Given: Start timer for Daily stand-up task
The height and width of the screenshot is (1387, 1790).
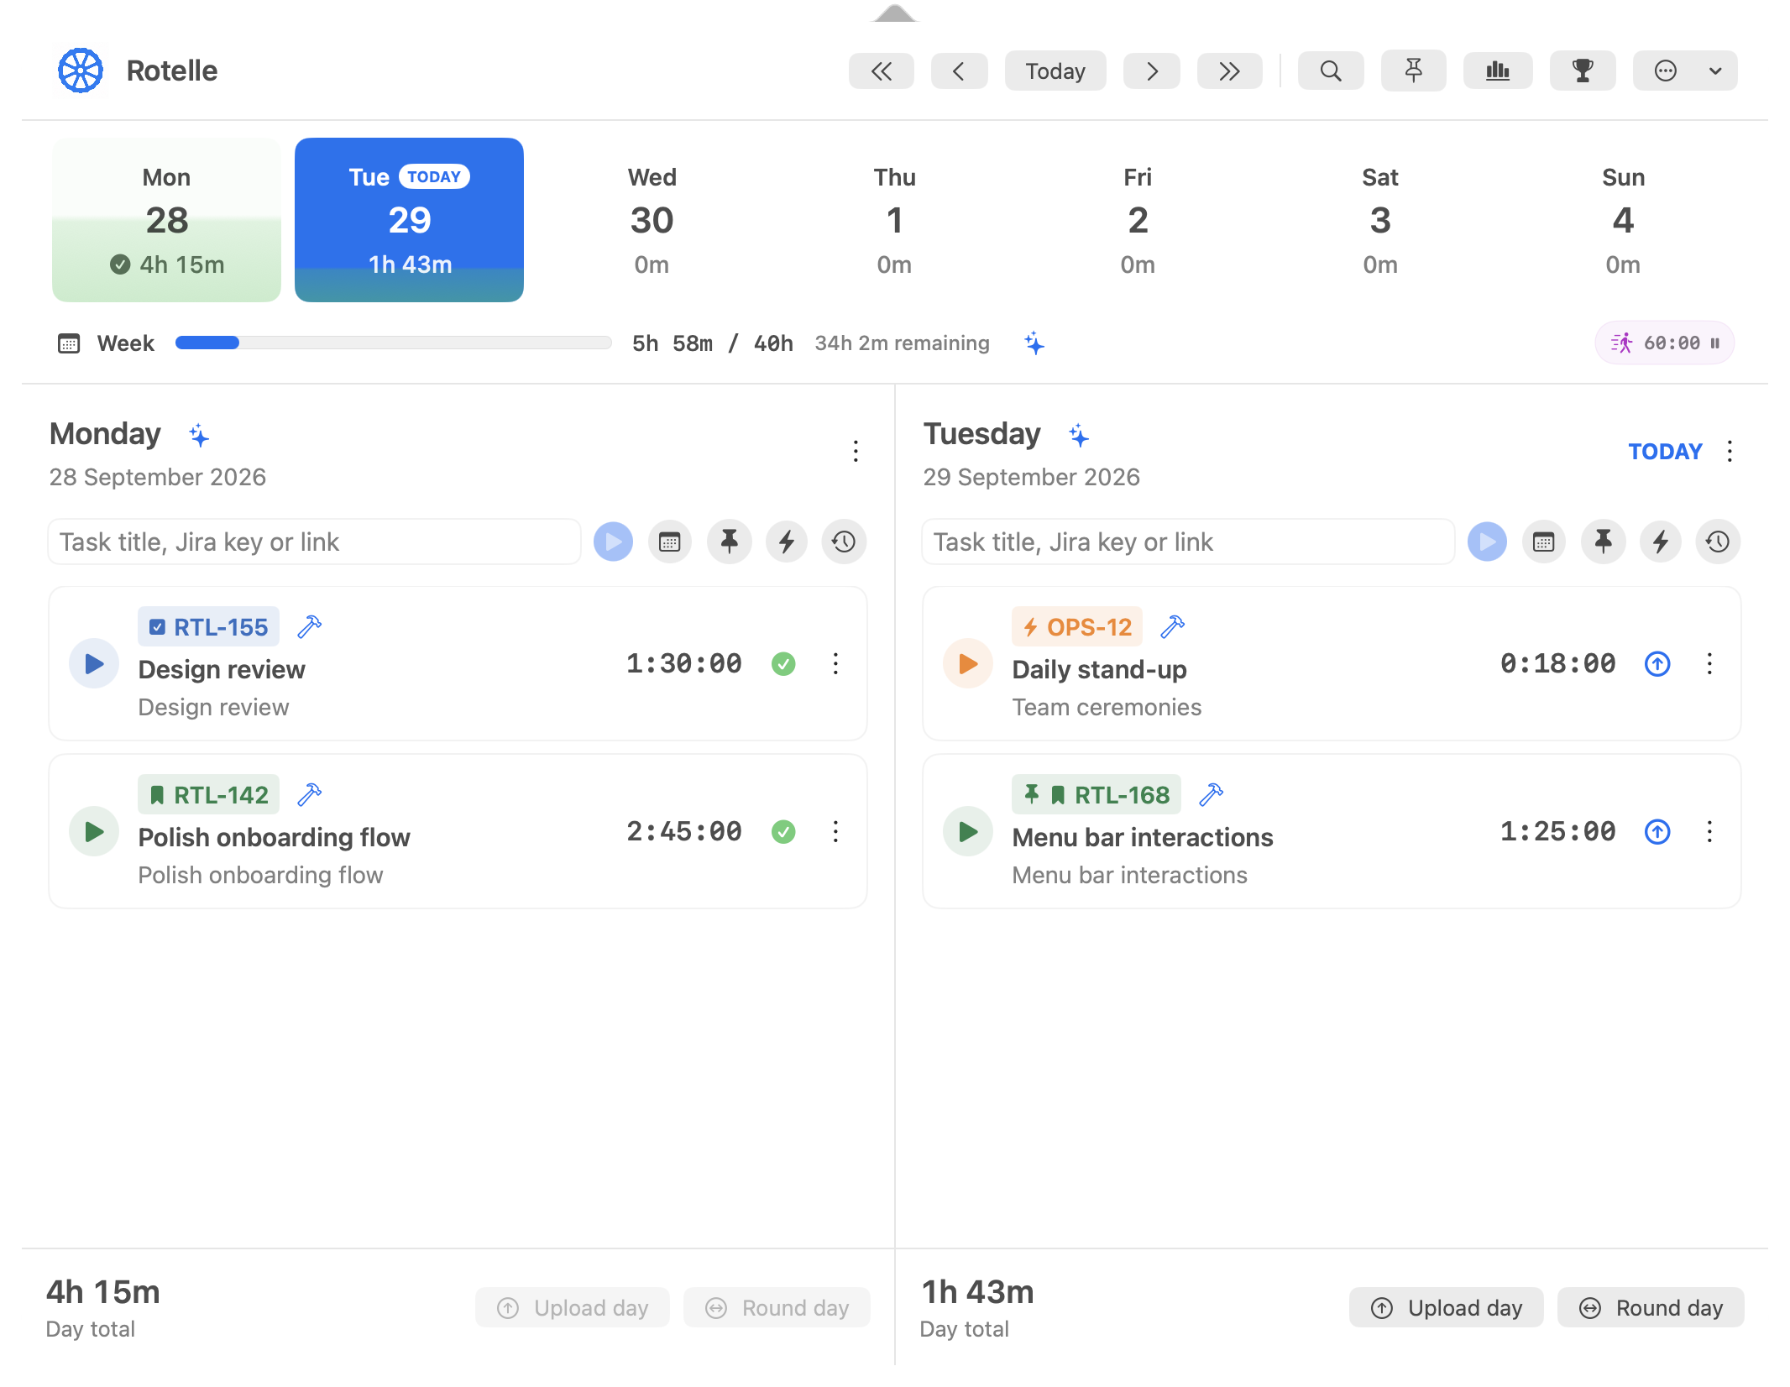Looking at the screenshot, I should tap(968, 664).
